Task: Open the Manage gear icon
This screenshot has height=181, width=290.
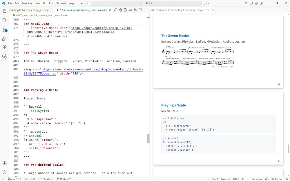Action: click(4, 172)
